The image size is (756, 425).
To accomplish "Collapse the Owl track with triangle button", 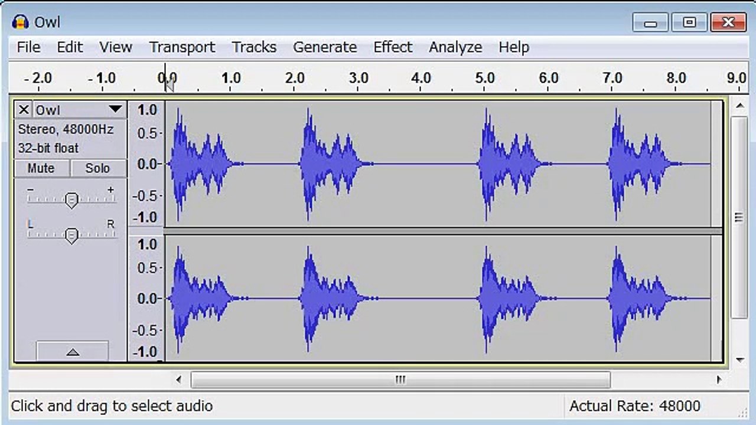I will (72, 352).
